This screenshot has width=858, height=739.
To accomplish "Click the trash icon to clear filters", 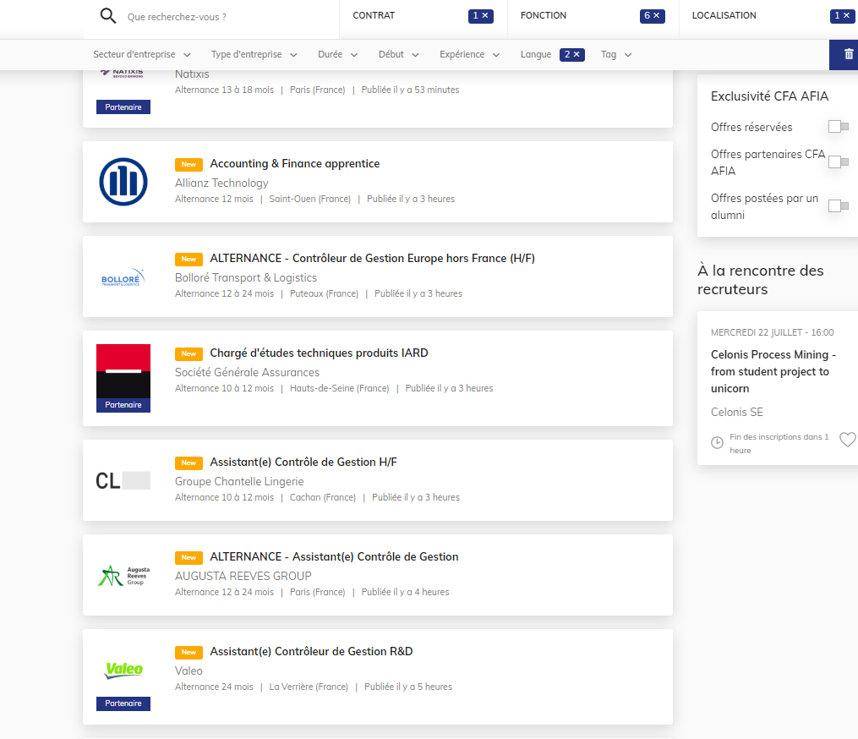I will tap(848, 54).
